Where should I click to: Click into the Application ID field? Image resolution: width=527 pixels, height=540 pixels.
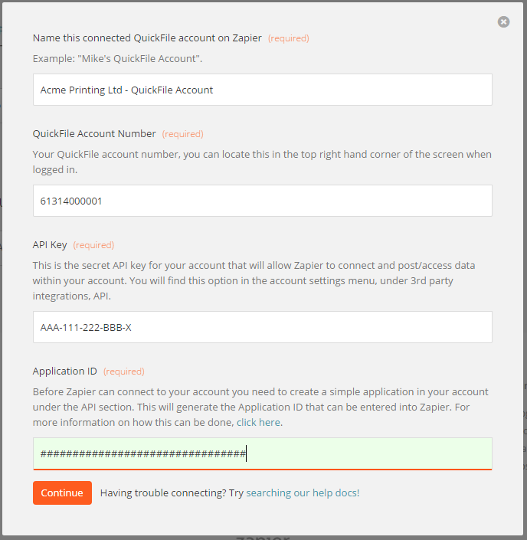(262, 453)
